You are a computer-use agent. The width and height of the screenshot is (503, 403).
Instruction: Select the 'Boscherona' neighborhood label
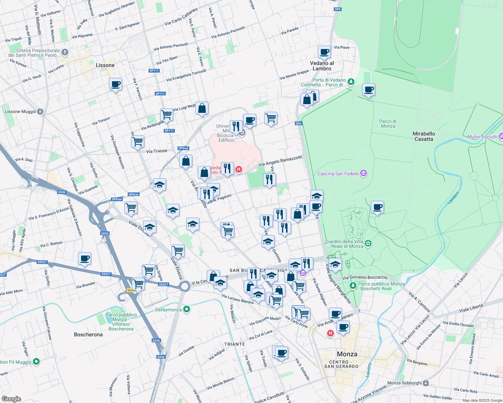tap(88, 334)
